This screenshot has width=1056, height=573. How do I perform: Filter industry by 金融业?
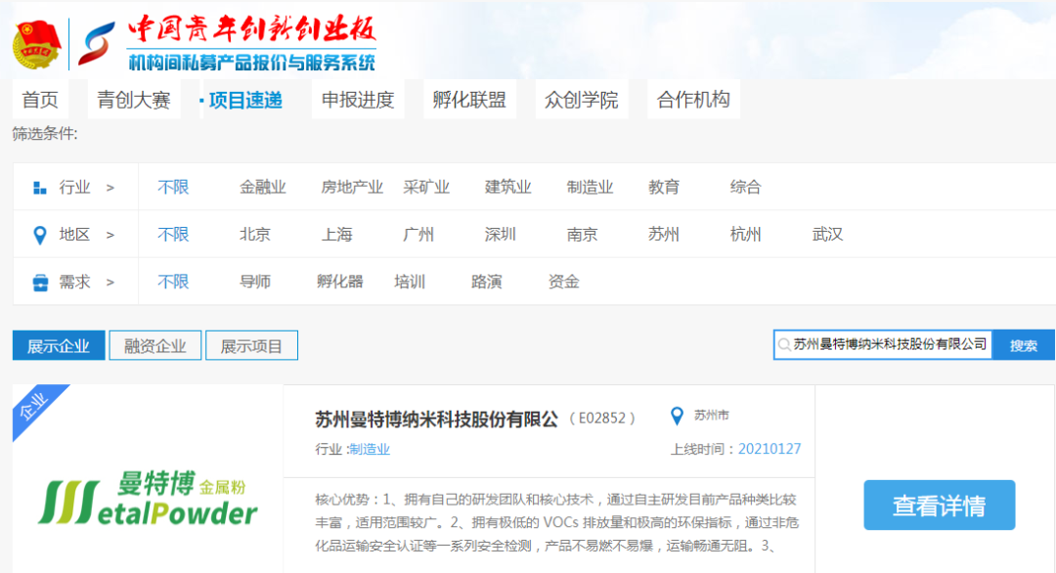click(263, 187)
